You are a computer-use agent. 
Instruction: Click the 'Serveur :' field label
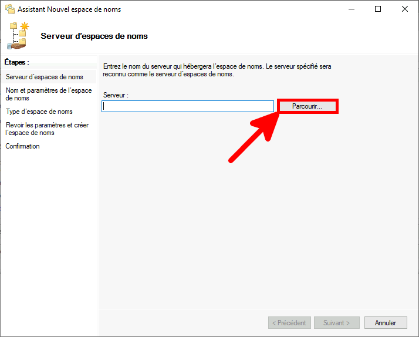click(116, 95)
